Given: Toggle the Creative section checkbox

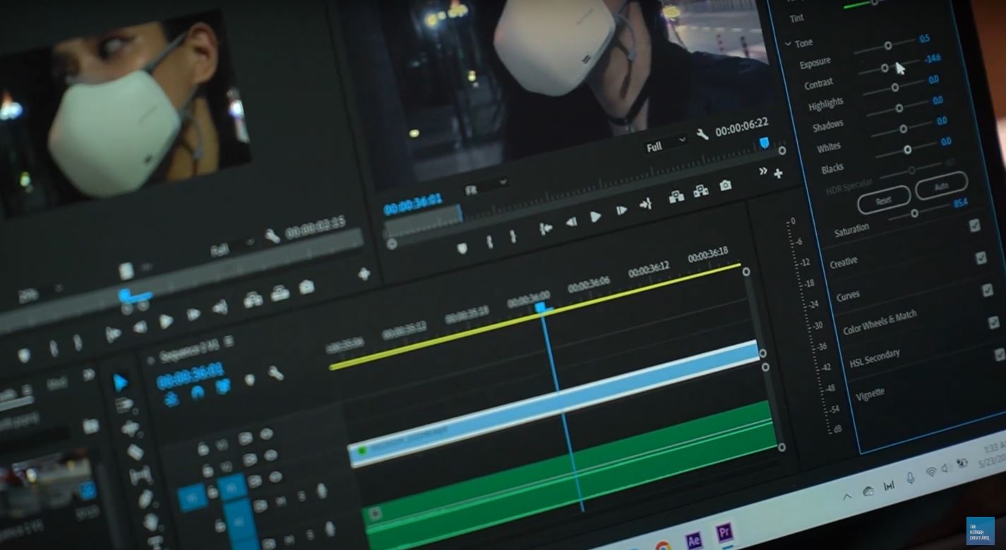Looking at the screenshot, I should [x=981, y=258].
